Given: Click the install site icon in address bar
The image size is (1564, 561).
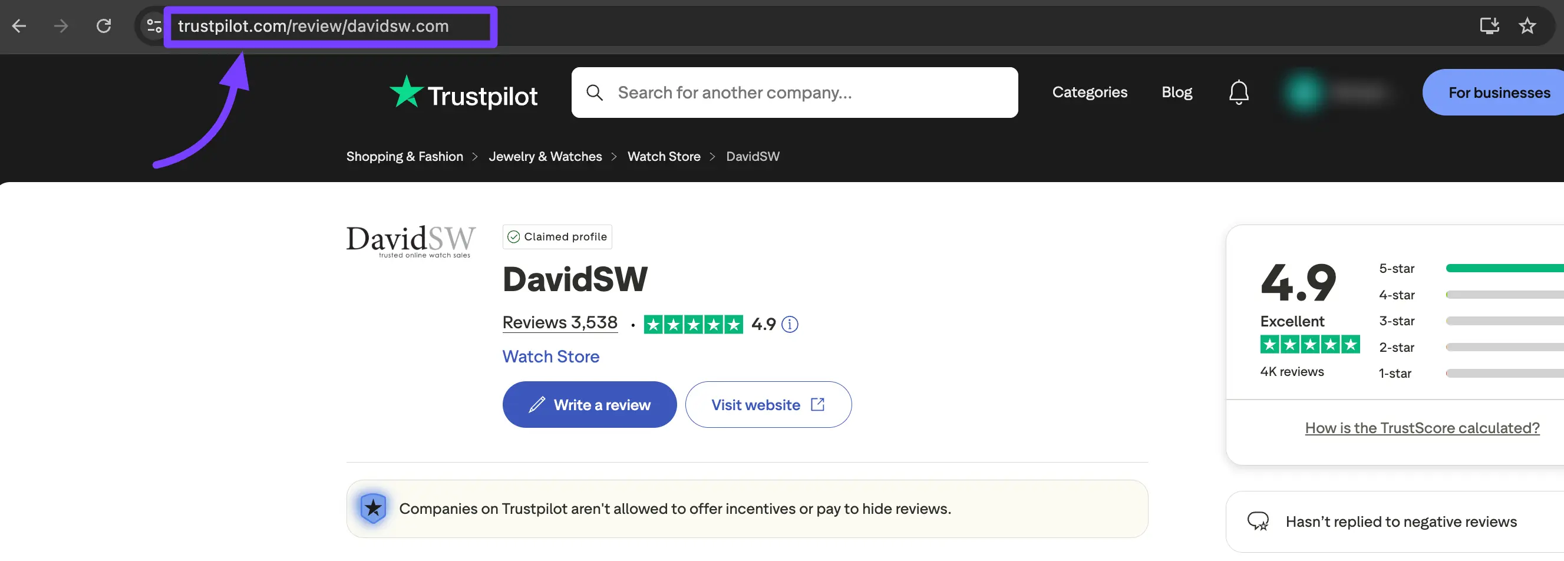Looking at the screenshot, I should pyautogui.click(x=1489, y=26).
